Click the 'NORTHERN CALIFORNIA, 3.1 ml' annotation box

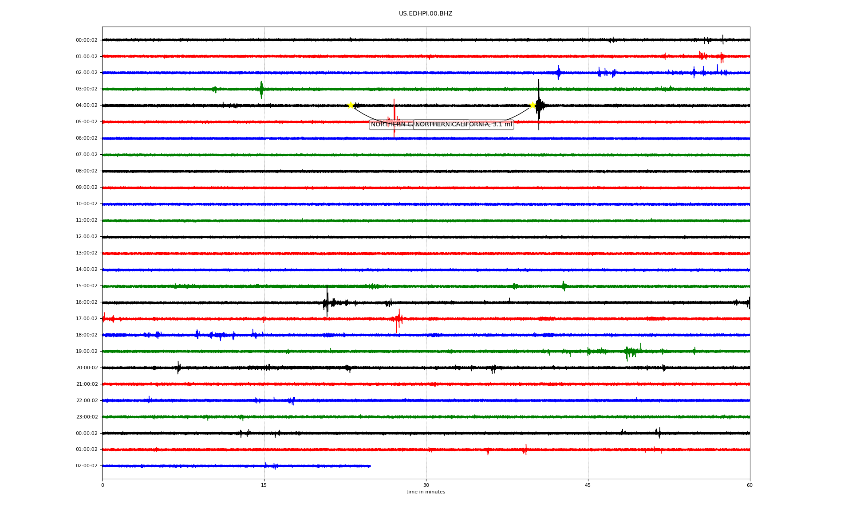463,125
